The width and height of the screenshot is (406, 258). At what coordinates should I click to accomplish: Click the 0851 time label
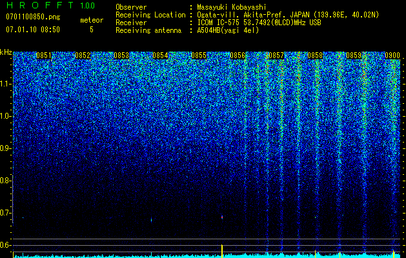coord(44,55)
